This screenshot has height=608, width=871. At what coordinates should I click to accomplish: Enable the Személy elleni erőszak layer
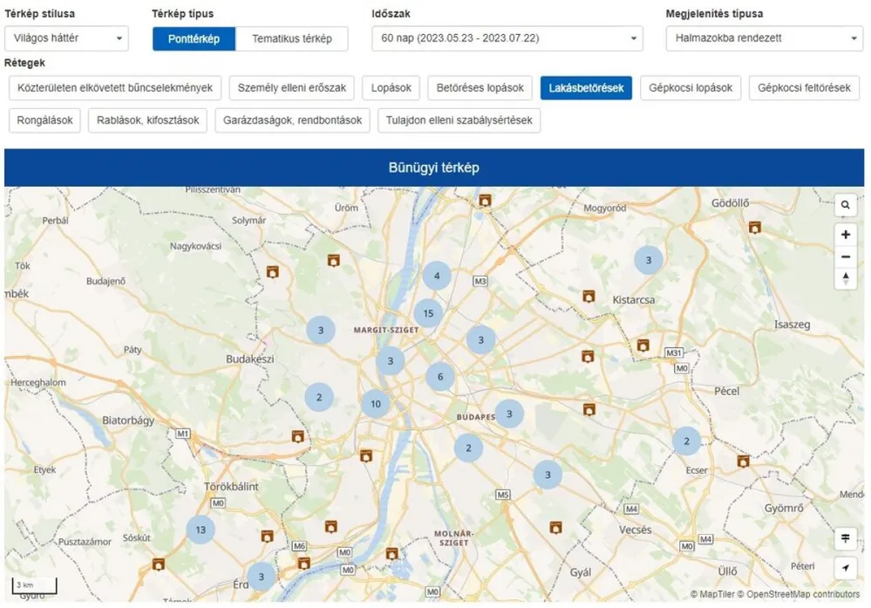tap(293, 88)
